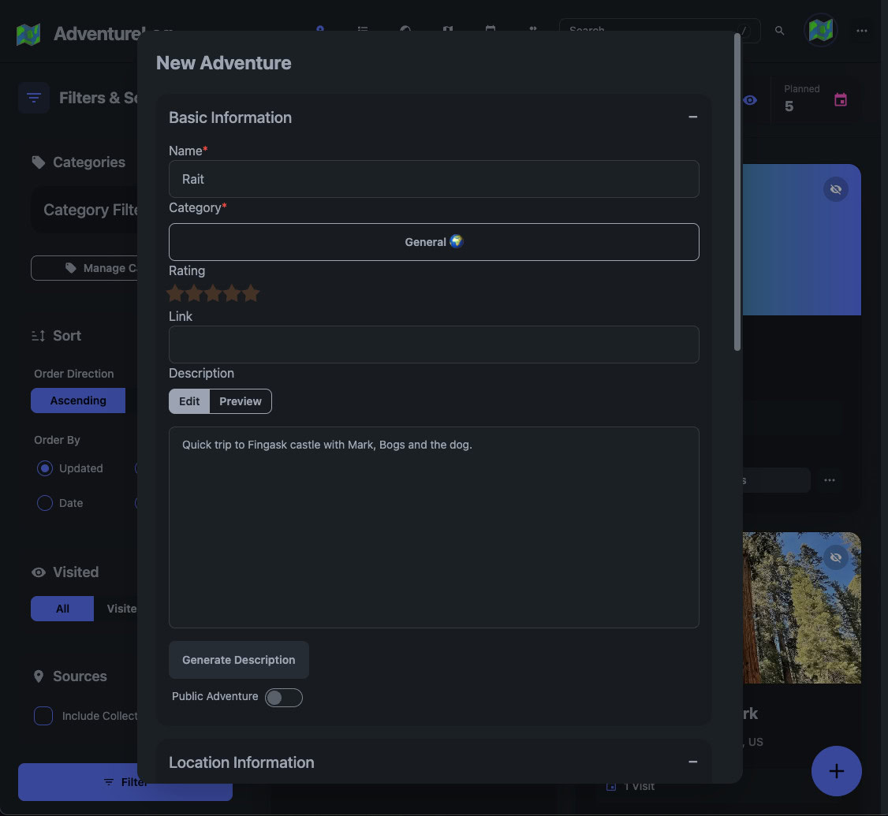
Task: Open the General category dropdown
Action: 434,242
